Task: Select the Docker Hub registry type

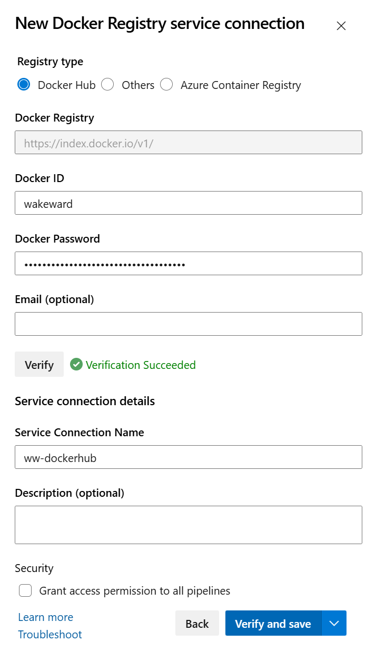Action: click(x=23, y=84)
